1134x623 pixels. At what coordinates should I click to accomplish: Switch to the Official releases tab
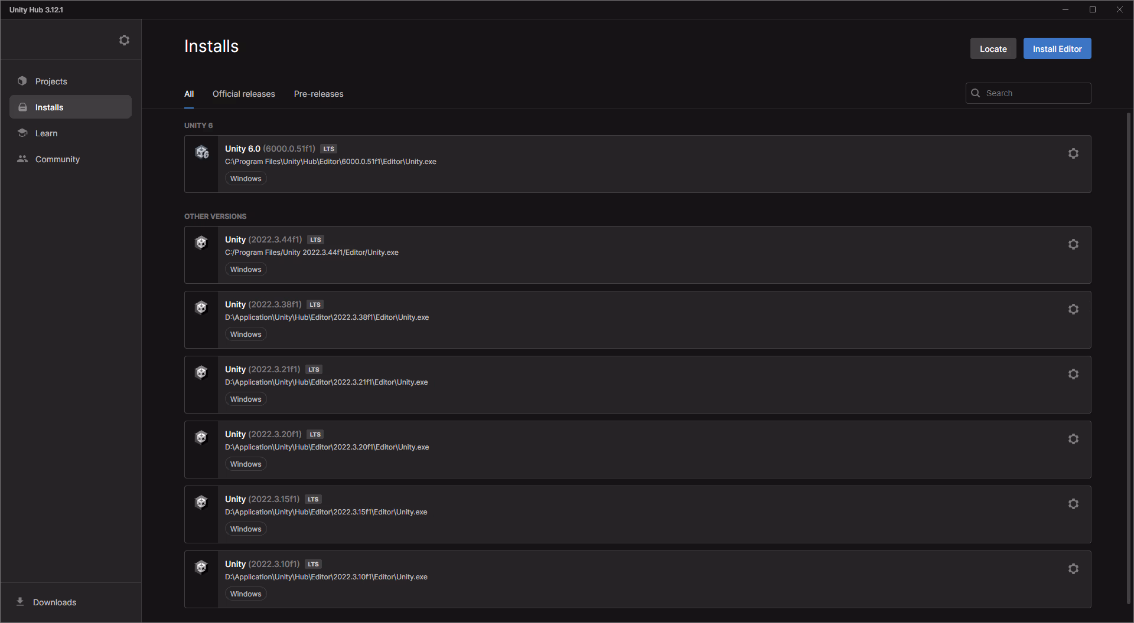243,94
